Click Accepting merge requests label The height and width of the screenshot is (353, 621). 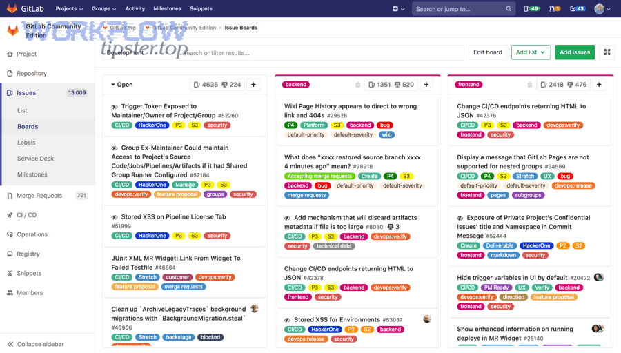(x=319, y=176)
